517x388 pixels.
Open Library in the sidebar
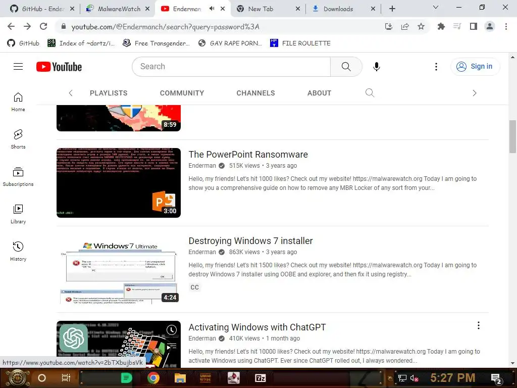(x=18, y=214)
